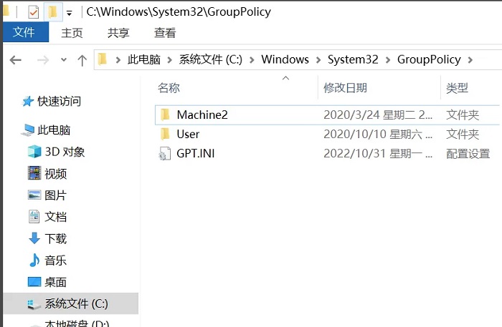Sort by the 修改日期 column header
Viewport: 502px width, 327px height.
[345, 88]
